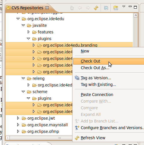The image size is (144, 145).
Task: Click the Configure Branches and Versions icon
Action: (x=77, y=128)
